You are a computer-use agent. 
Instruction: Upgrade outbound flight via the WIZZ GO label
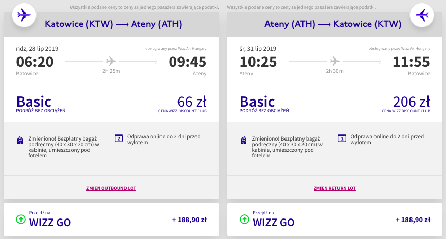tap(50, 222)
